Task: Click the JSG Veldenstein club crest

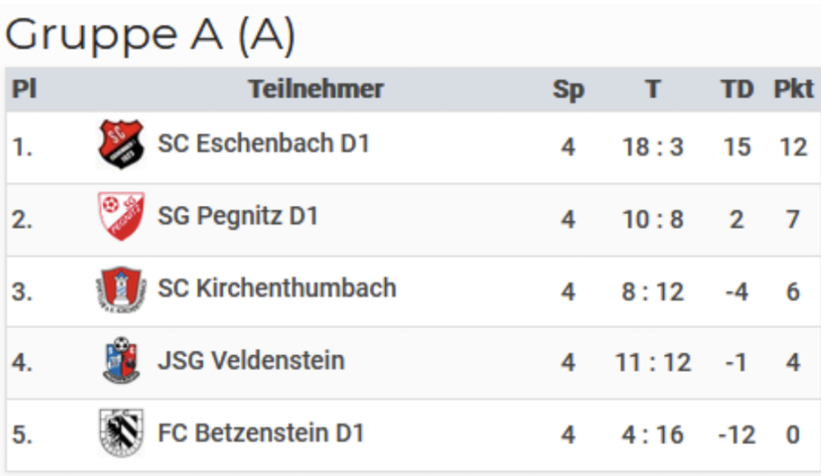Action: [121, 361]
